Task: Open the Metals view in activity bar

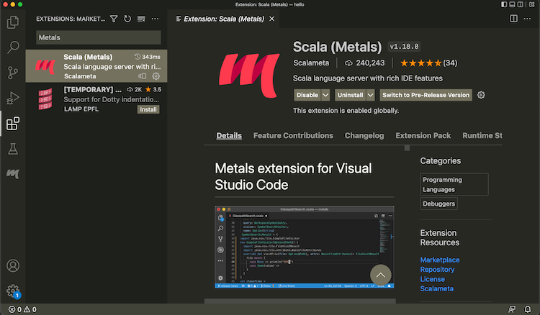Action: click(x=13, y=173)
